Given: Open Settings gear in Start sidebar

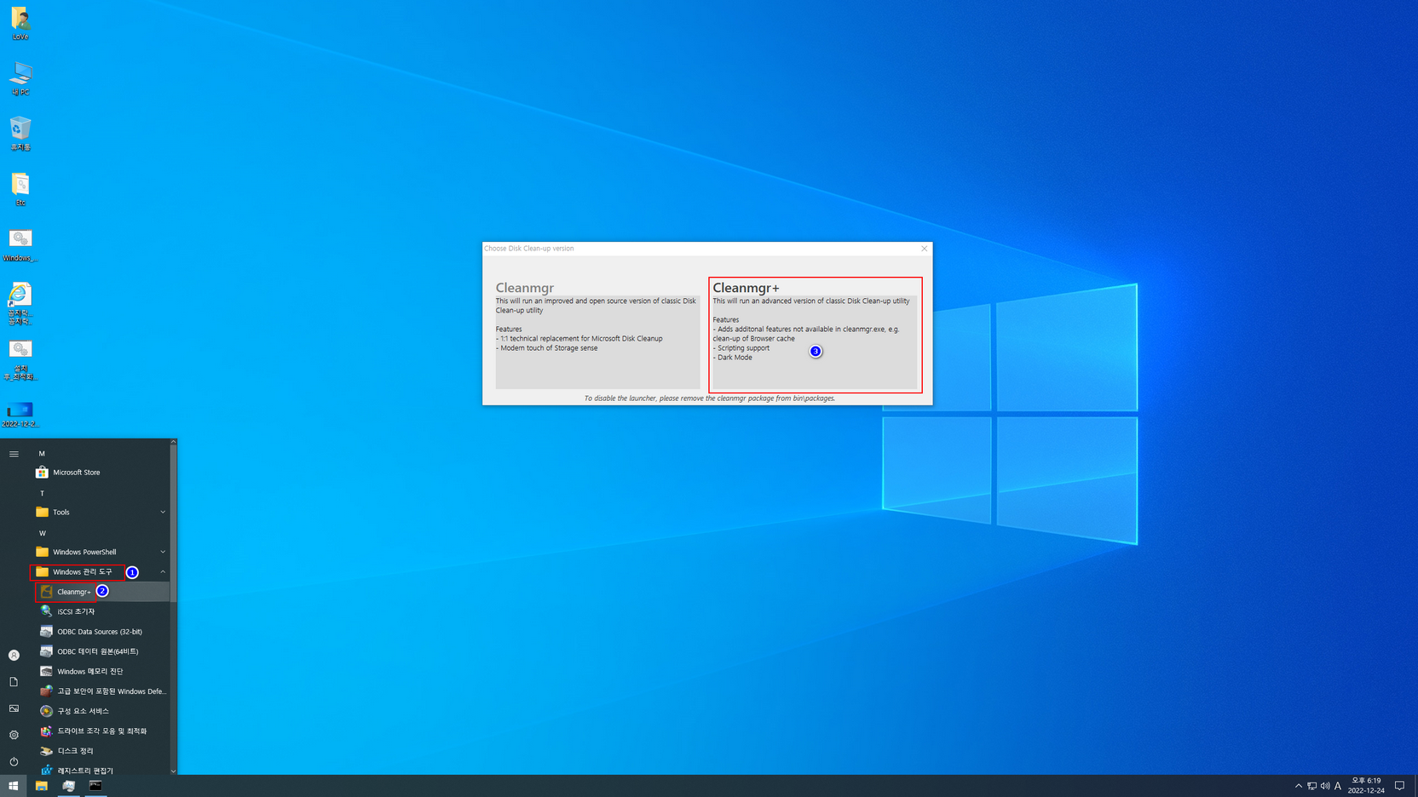Looking at the screenshot, I should pyautogui.click(x=14, y=735).
